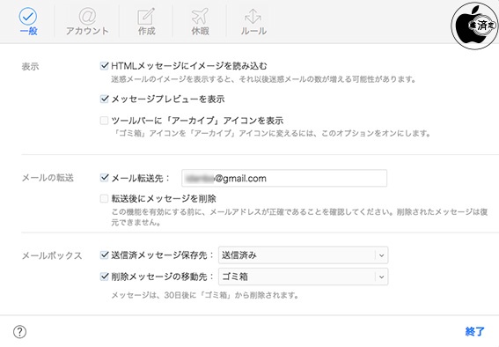This screenshot has width=499, height=347.
Task: Enable 転送後にメッセージを削除 checkbox
Action: (x=105, y=199)
